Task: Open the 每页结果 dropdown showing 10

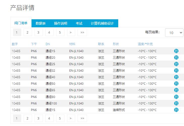Action: (x=174, y=33)
